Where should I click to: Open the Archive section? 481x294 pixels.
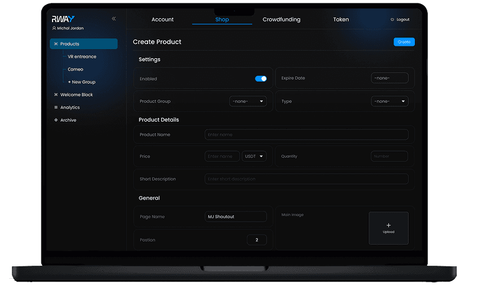point(68,120)
